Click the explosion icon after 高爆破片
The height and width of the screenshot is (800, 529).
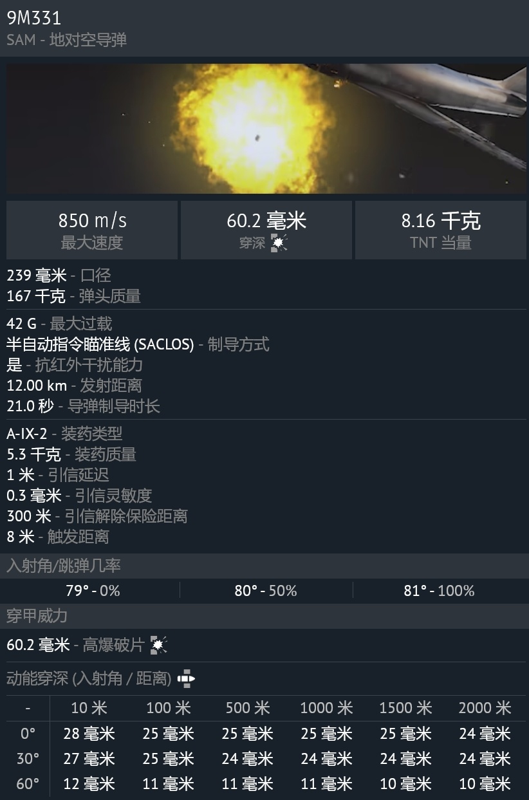(158, 645)
